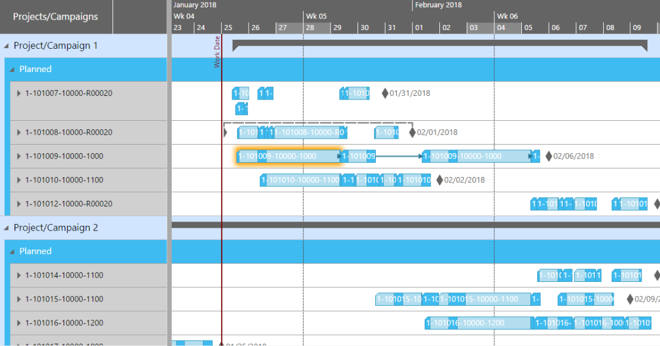Select the highlighted 1-101009-10000-1000 task bar
Viewport: 660px width, 346px height.
click(x=287, y=156)
